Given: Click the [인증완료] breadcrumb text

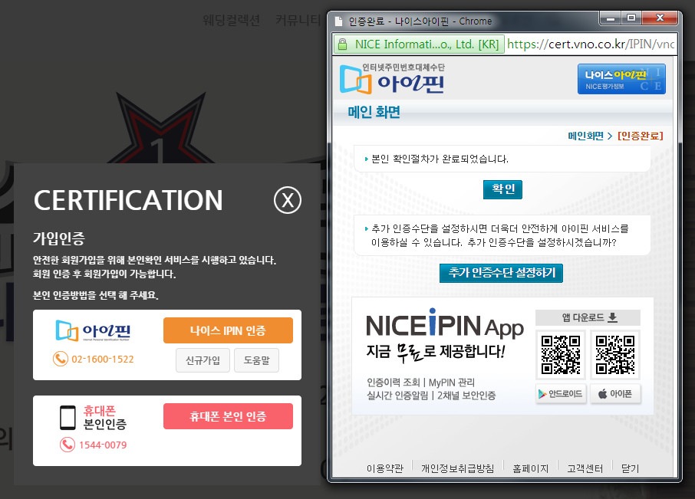Looking at the screenshot, I should click(641, 136).
